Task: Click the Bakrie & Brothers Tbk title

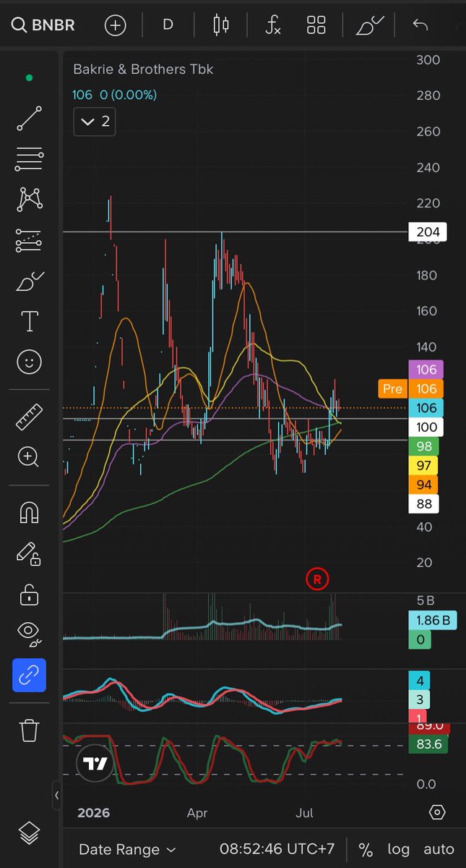Action: pos(143,69)
